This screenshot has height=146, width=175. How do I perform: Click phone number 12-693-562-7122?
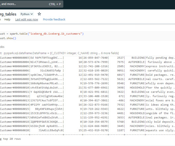95,79
